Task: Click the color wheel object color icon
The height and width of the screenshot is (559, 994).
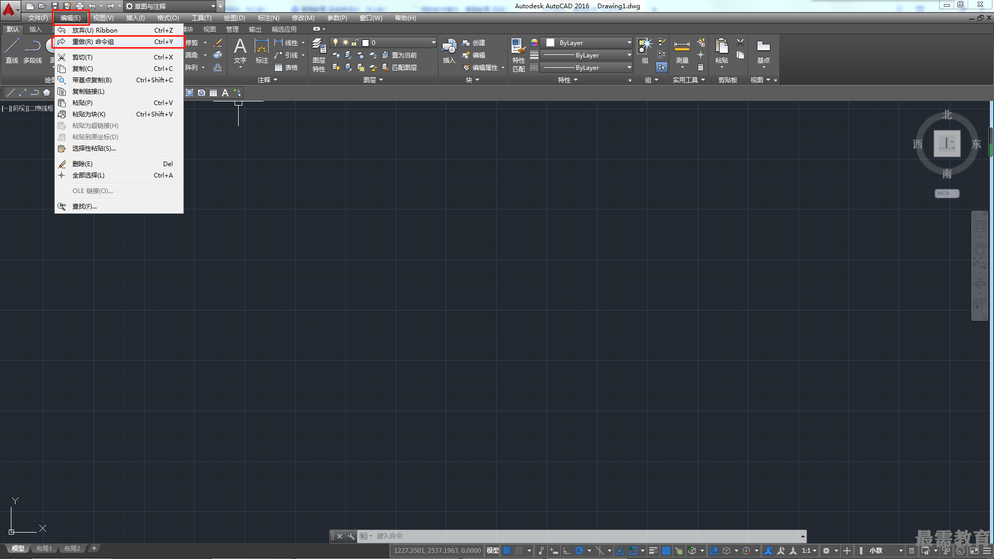Action: 534,42
